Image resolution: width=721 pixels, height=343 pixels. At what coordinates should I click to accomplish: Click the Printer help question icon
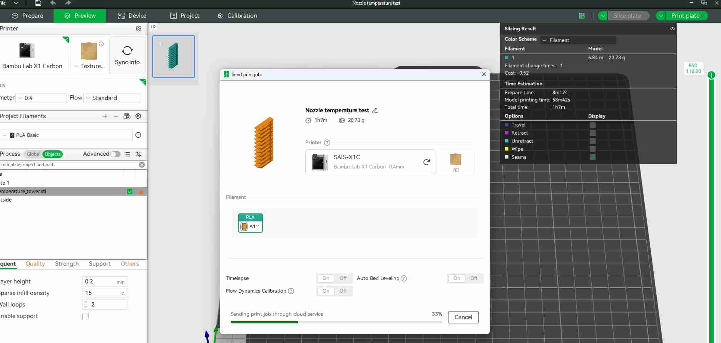(x=327, y=143)
